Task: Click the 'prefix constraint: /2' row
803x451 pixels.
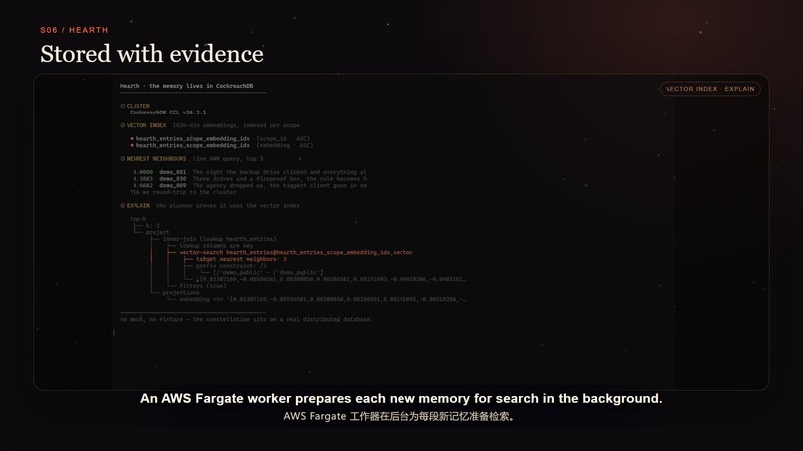Action: (x=231, y=266)
